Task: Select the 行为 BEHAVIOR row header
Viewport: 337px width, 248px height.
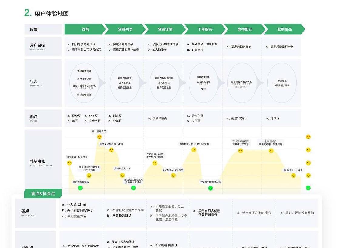Action: (43, 83)
